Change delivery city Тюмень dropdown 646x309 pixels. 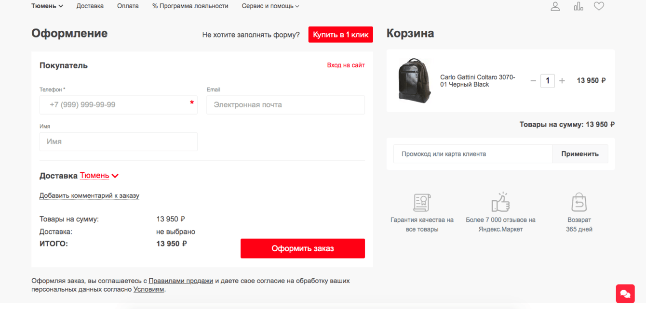99,176
